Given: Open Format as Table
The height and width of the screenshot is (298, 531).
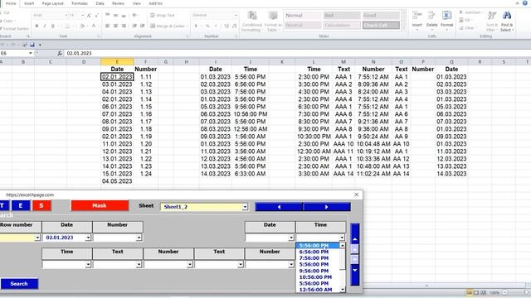Looking at the screenshot, I should click(273, 22).
